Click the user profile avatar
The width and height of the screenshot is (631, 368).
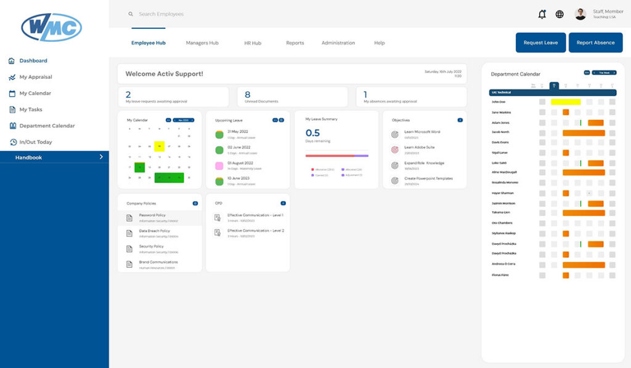point(580,14)
